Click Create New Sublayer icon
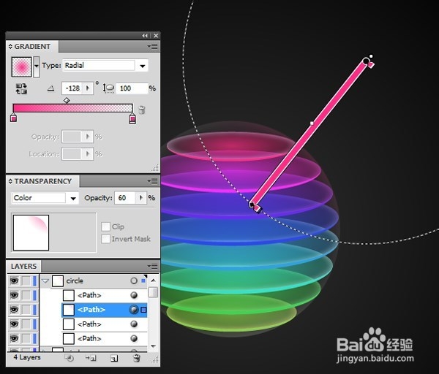The image size is (439, 374). click(x=91, y=358)
